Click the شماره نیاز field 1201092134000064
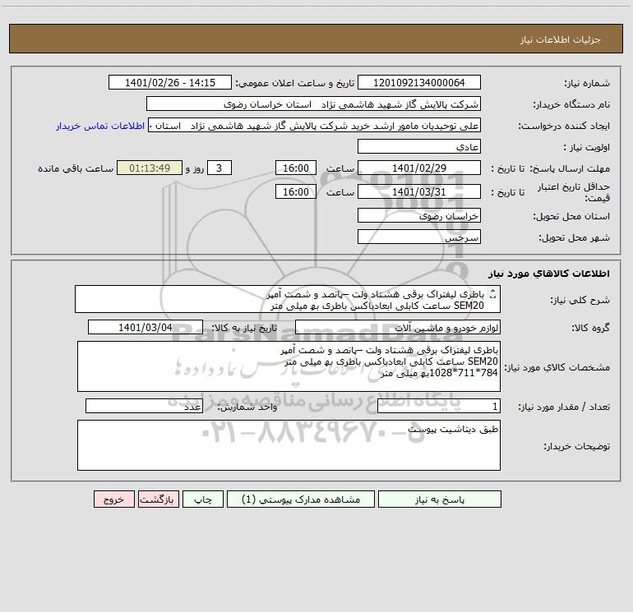 [419, 82]
